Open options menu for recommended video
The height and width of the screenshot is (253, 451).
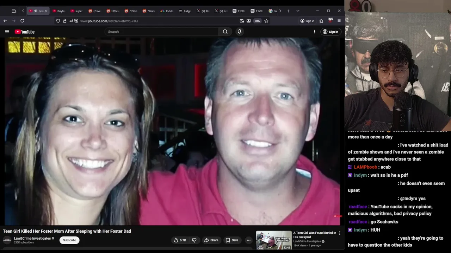(x=340, y=233)
